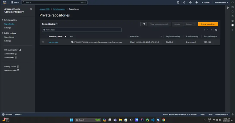This screenshot has width=235, height=123.
Task: Sort by Repository name column arrow
Action: click(x=65, y=36)
